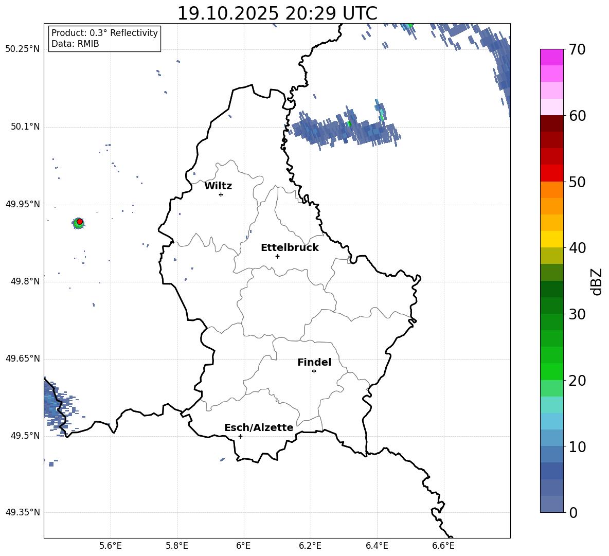Click the 50.1°N latitude tick label
Image resolution: width=609 pixels, height=556 pixels.
25,127
